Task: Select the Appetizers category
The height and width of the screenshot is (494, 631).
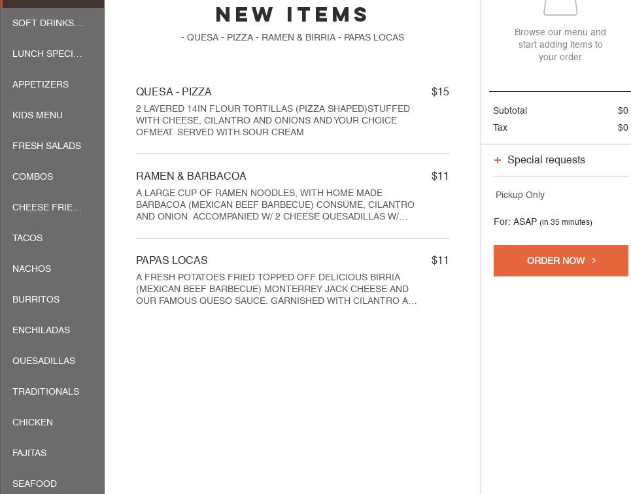Action: click(41, 84)
